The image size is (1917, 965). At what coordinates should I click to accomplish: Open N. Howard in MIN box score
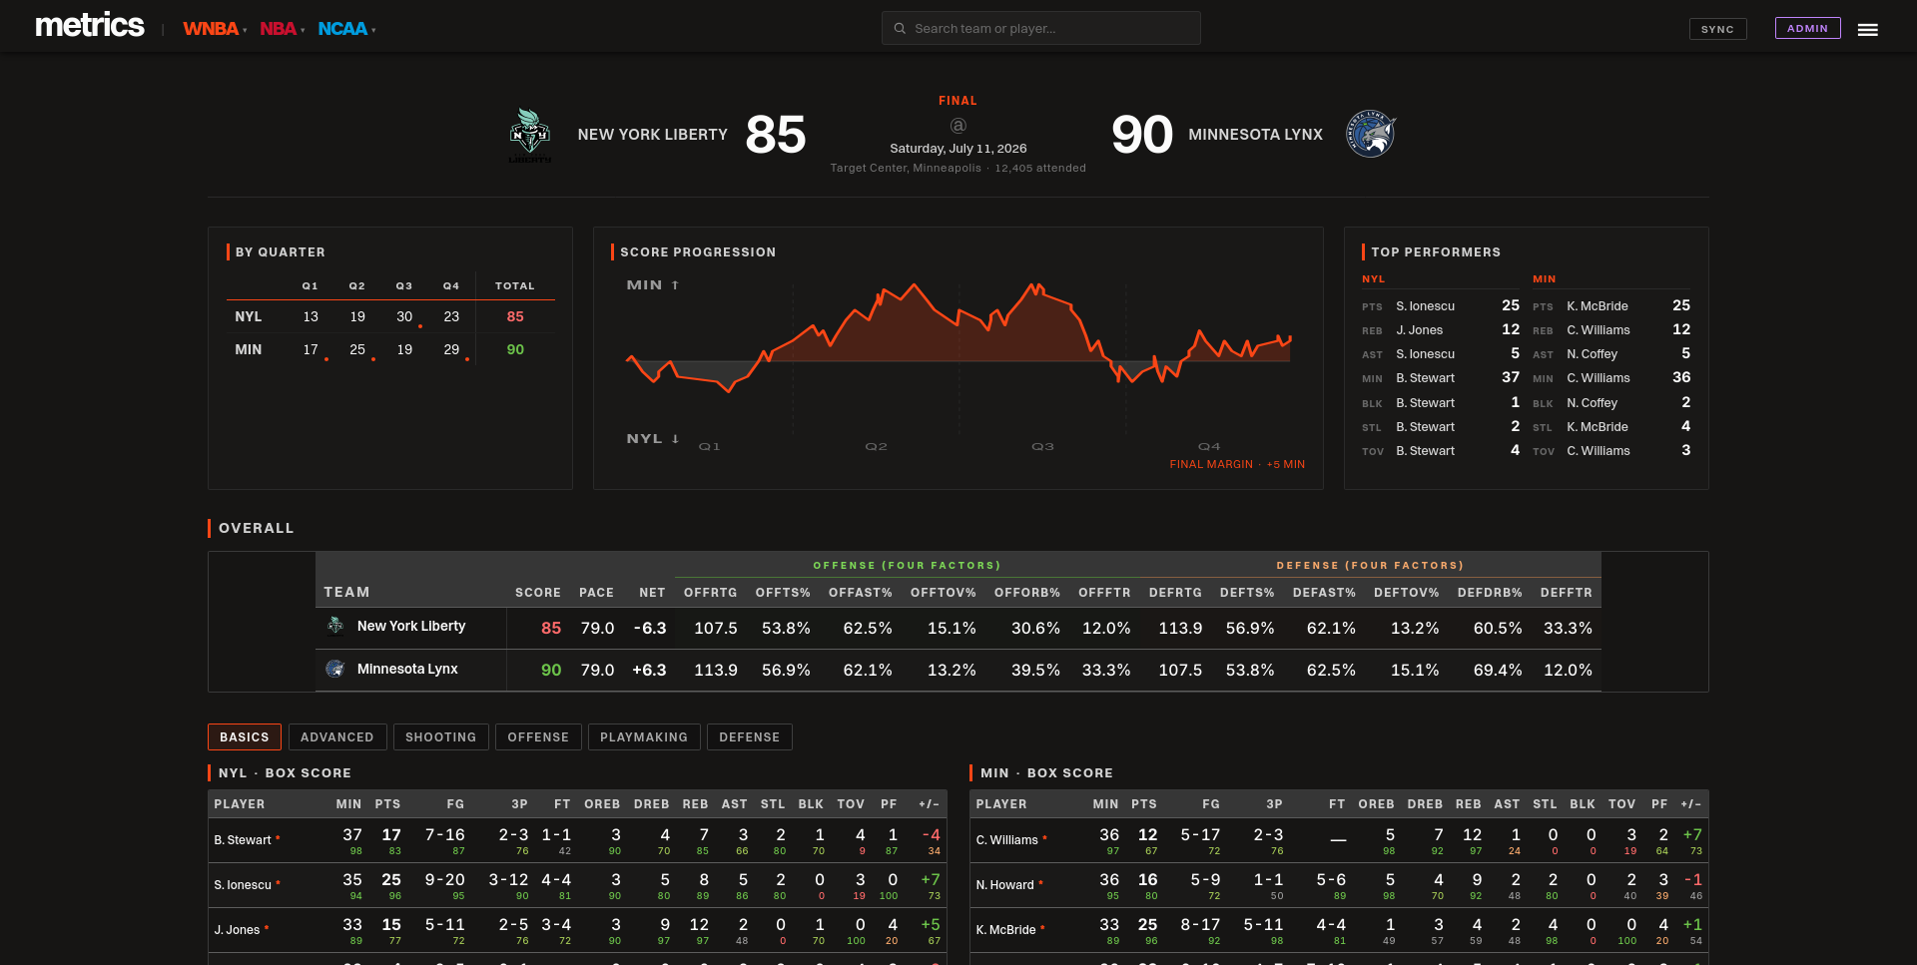[1004, 885]
